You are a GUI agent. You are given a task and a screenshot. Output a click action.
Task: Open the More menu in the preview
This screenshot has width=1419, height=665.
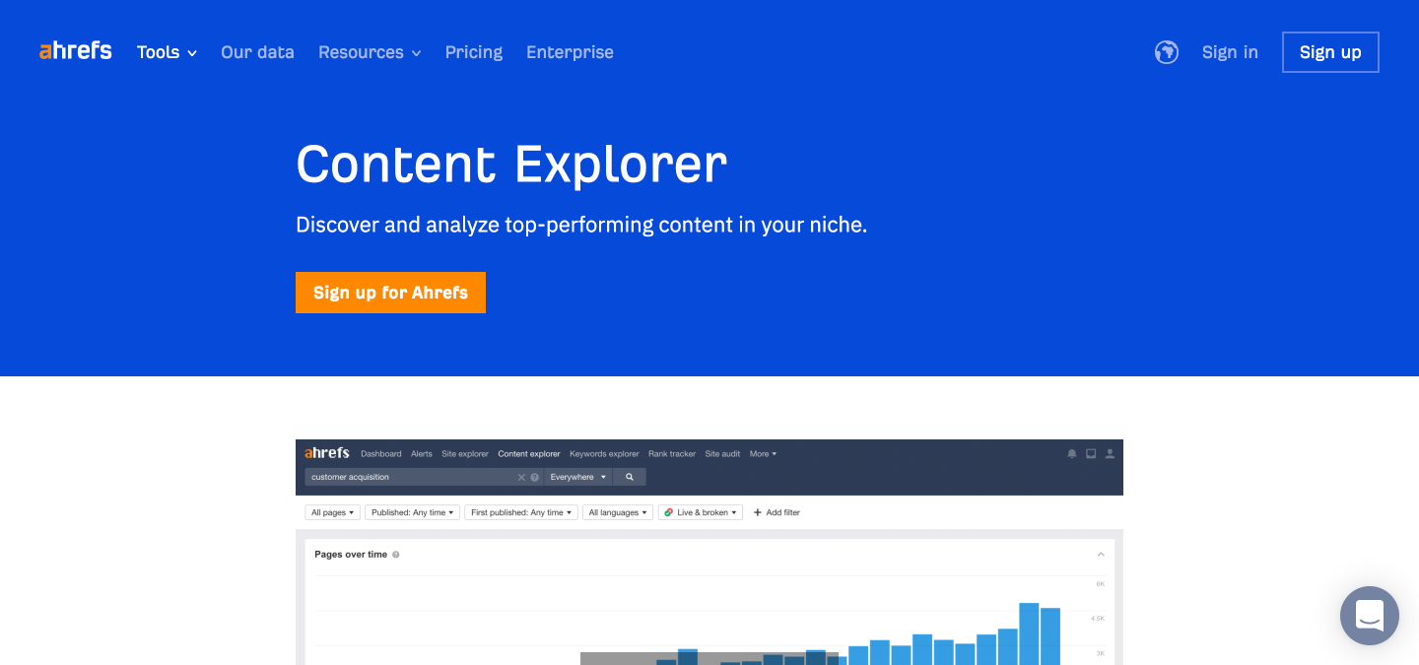pyautogui.click(x=763, y=454)
